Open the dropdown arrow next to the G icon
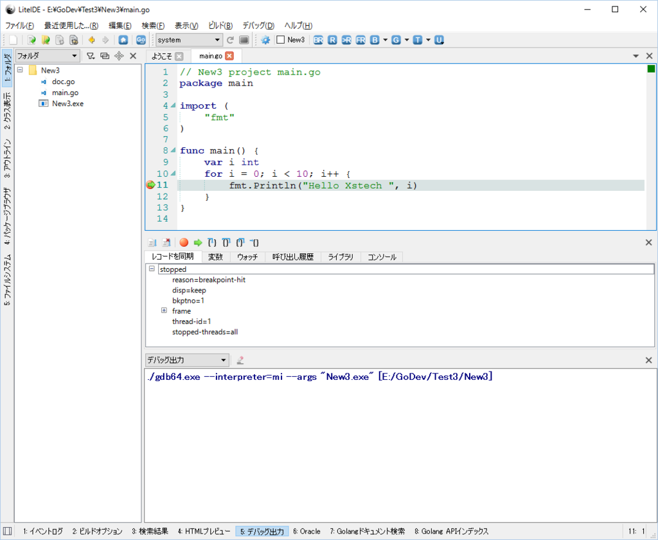 point(407,40)
